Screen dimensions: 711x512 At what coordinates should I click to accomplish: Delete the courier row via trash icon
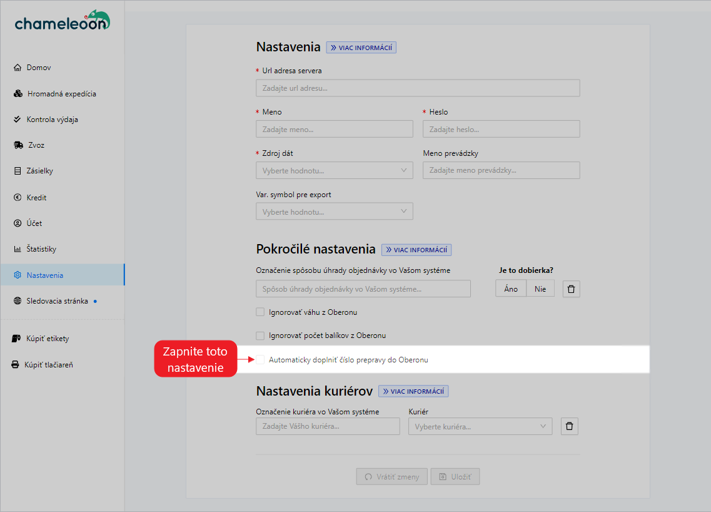click(x=569, y=426)
